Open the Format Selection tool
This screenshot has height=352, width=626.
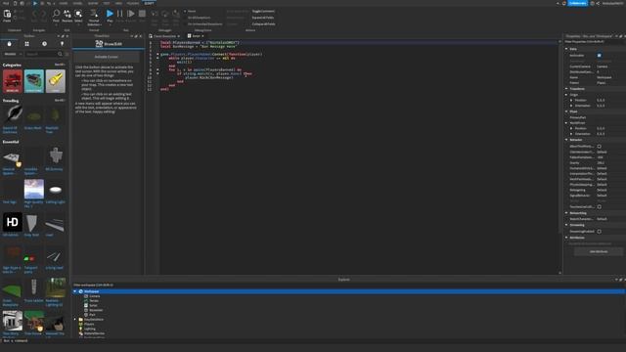tap(94, 18)
